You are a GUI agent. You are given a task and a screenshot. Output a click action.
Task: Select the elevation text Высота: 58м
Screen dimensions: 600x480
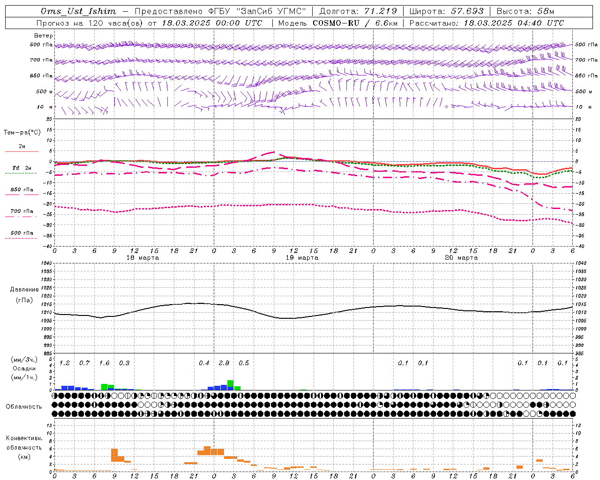point(525,11)
